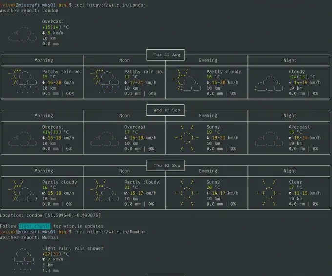The image size is (332, 276).
Task: Click the current London '+15(14) °C' temperature
Action: click(56, 27)
